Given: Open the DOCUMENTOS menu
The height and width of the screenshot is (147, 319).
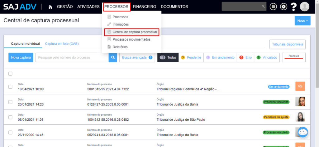Looking at the screenshot, I should [174, 7].
